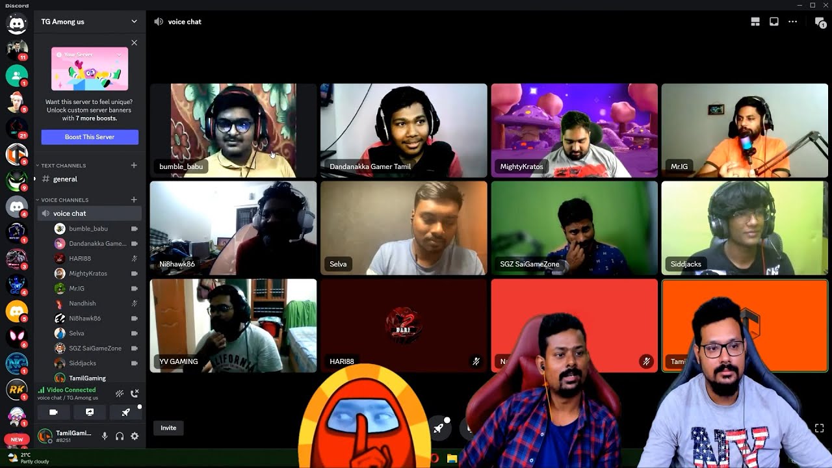Screen dimensions: 832x468
Task: Focus MightyKratos video tile
Action: pyautogui.click(x=575, y=131)
